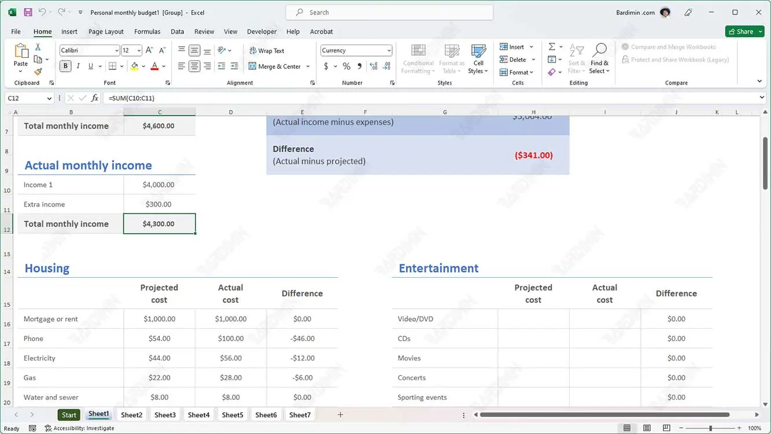Expand the Calibri font name dropdown
The image size is (771, 434).
[116, 51]
